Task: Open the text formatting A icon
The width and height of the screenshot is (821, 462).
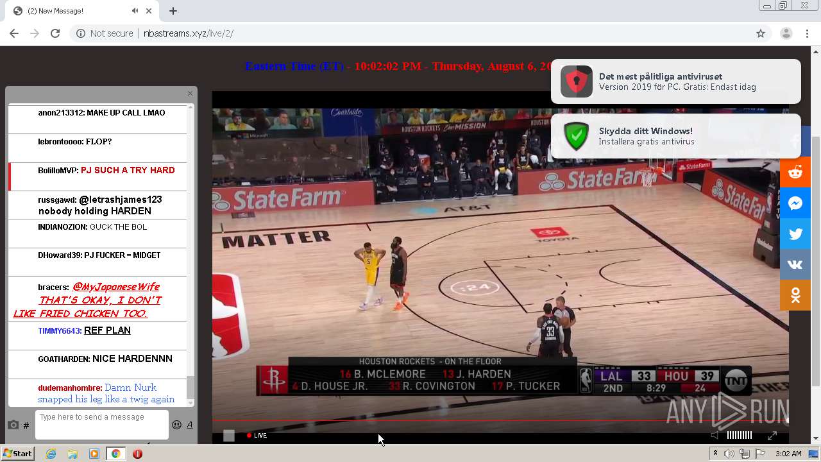Action: tap(190, 425)
